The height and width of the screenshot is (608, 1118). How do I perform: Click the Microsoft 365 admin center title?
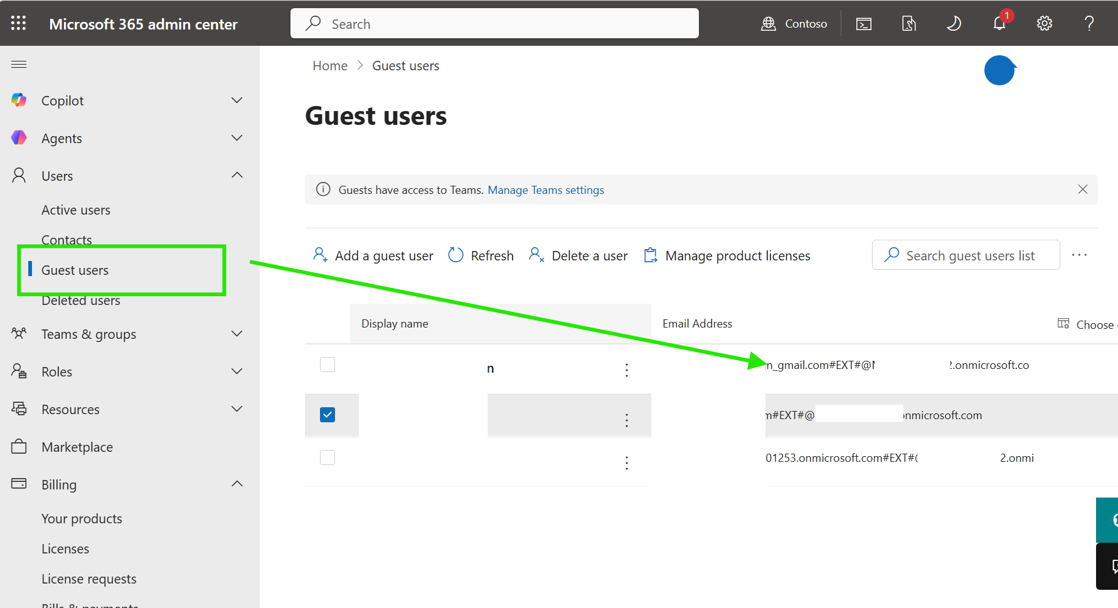point(143,24)
